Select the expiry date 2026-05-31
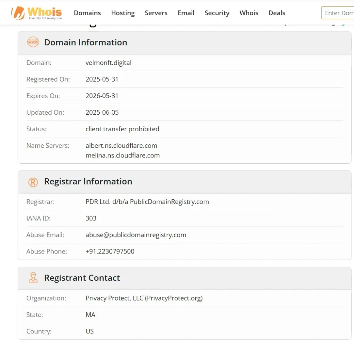The height and width of the screenshot is (343, 354). coord(102,96)
